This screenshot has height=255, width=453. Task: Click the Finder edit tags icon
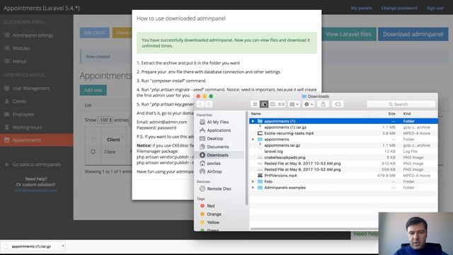tap(338, 104)
